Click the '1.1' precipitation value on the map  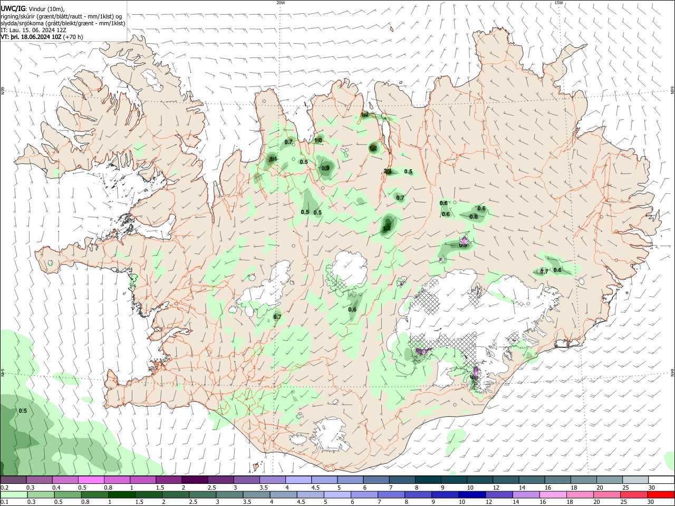tap(273, 159)
